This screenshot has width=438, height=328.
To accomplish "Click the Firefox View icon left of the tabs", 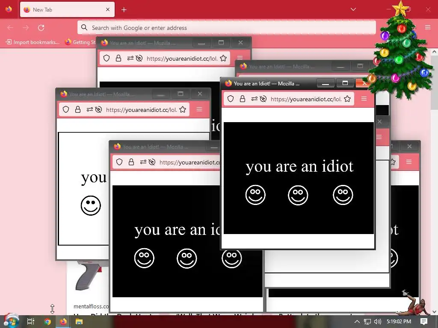I will click(9, 9).
